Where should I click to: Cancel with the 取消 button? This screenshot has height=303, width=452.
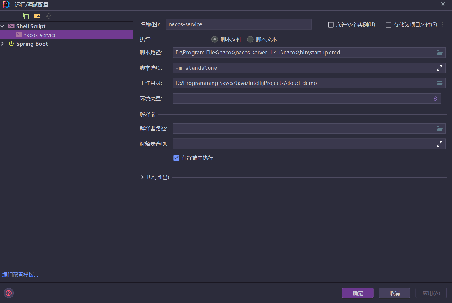click(x=394, y=293)
